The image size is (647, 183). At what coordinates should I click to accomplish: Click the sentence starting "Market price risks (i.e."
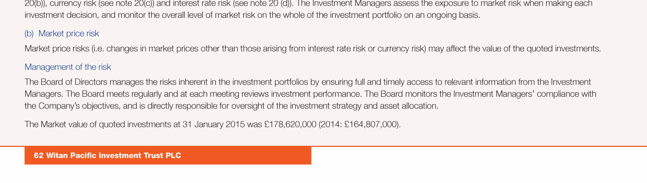(313, 49)
